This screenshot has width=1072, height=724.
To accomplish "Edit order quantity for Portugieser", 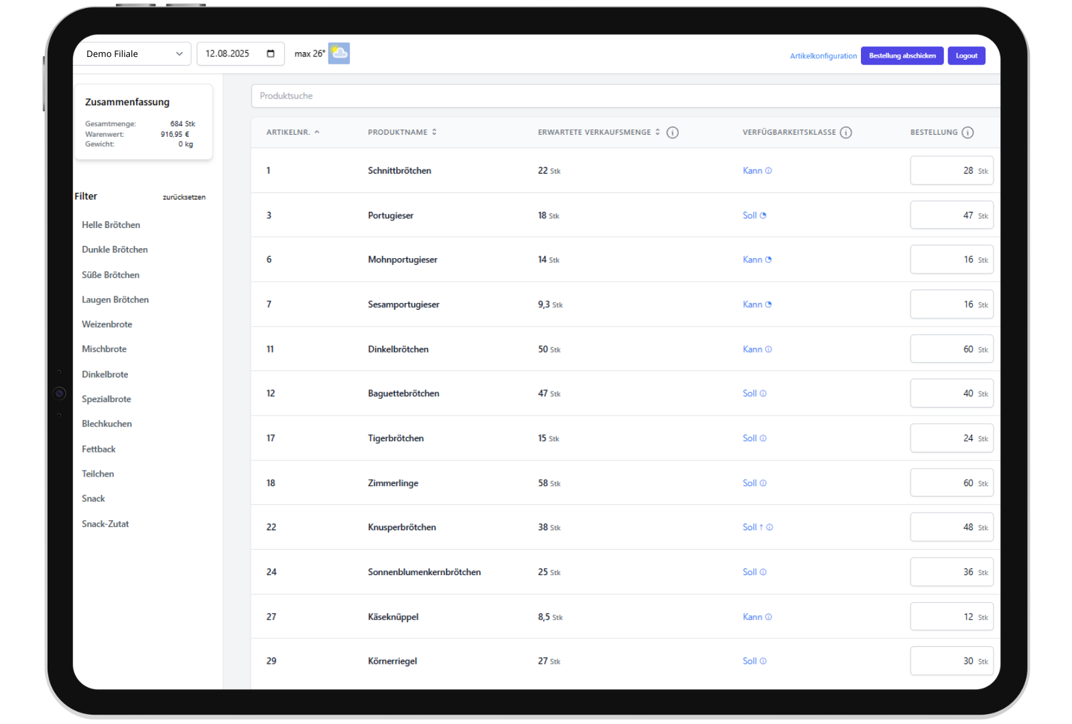I will pos(951,216).
